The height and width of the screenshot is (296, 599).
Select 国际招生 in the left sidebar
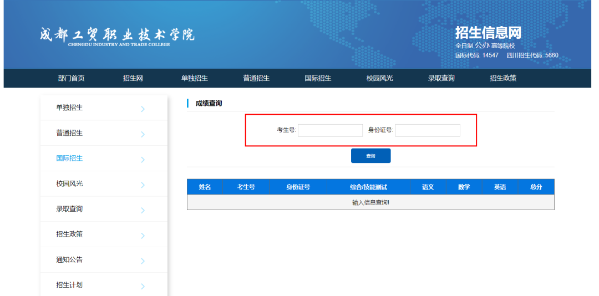pos(104,158)
